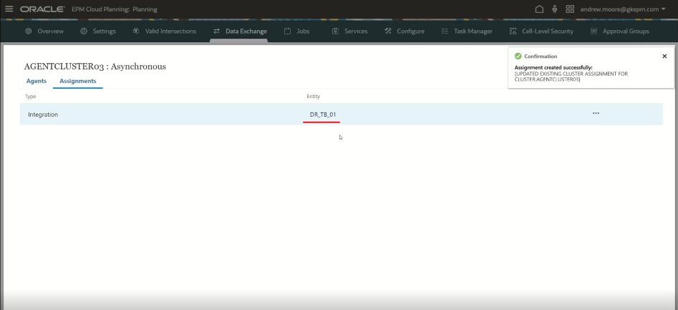
Task: Open the accessibility settings icon
Action: tap(555, 9)
